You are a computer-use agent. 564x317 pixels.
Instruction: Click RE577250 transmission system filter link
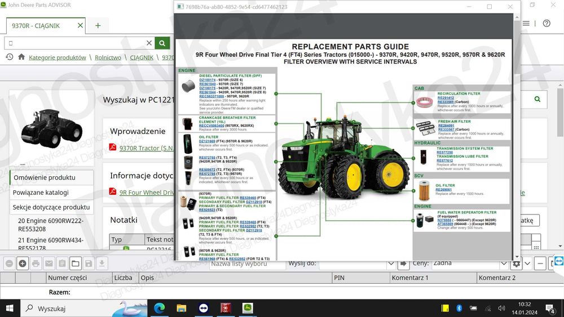pos(444,153)
